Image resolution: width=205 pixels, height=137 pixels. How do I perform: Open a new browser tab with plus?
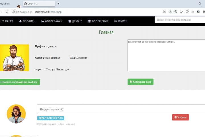tap(58, 4)
